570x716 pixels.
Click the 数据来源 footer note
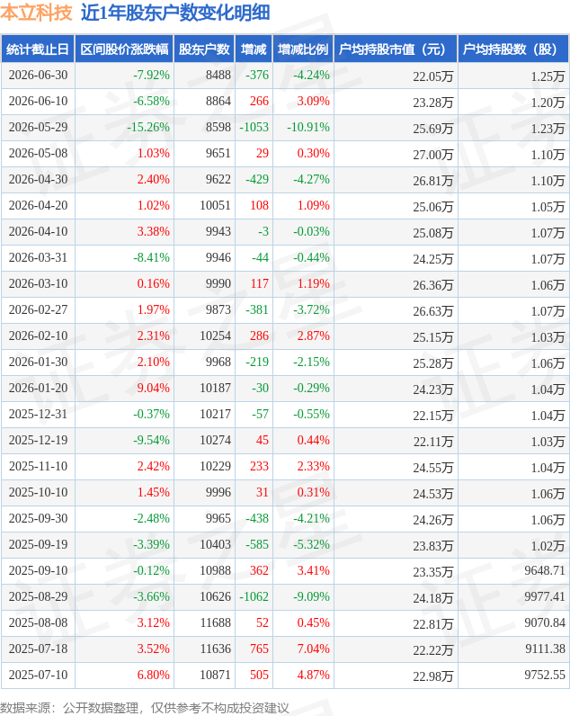[144, 708]
